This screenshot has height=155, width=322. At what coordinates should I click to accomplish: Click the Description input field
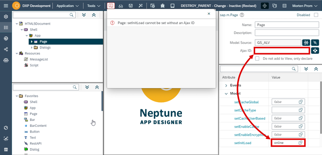(x=287, y=33)
